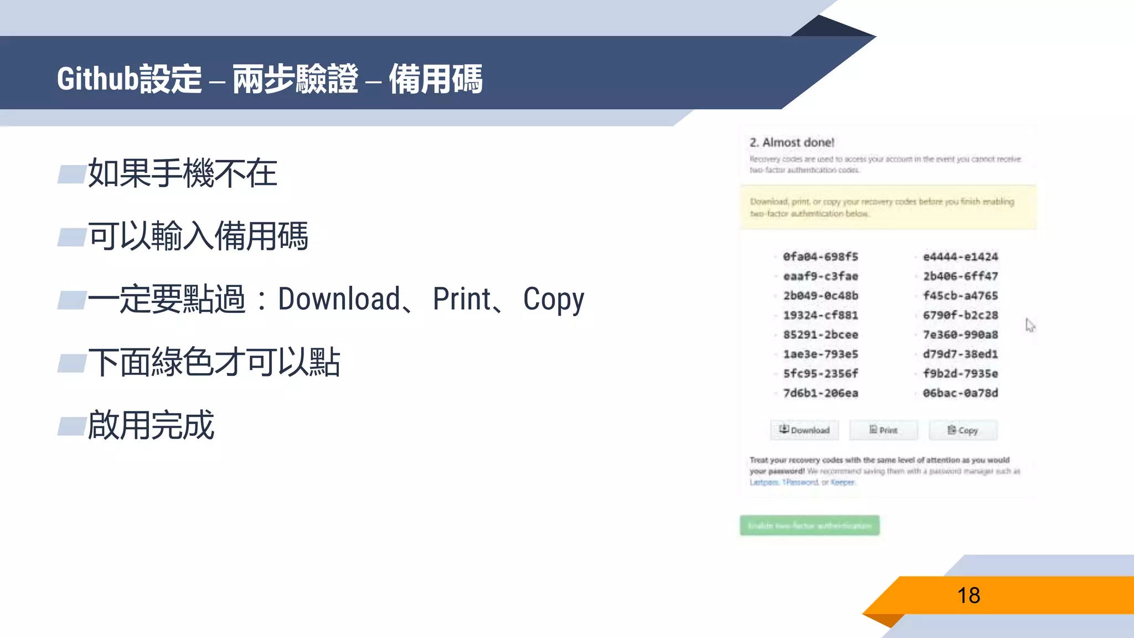Select recovery code eaaf9-c3fae

click(821, 276)
